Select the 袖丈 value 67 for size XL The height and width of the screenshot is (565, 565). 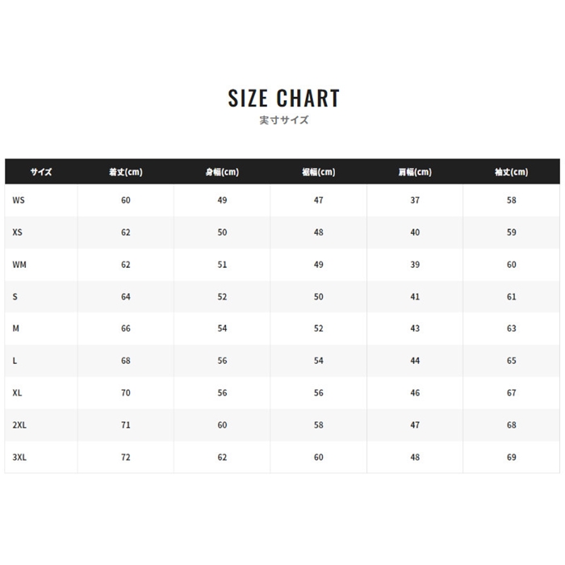(511, 393)
